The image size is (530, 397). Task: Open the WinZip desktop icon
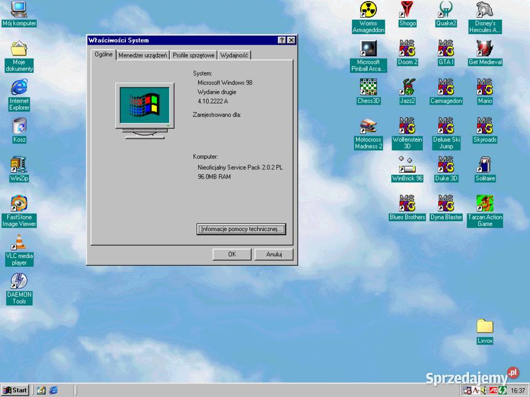coord(19,165)
